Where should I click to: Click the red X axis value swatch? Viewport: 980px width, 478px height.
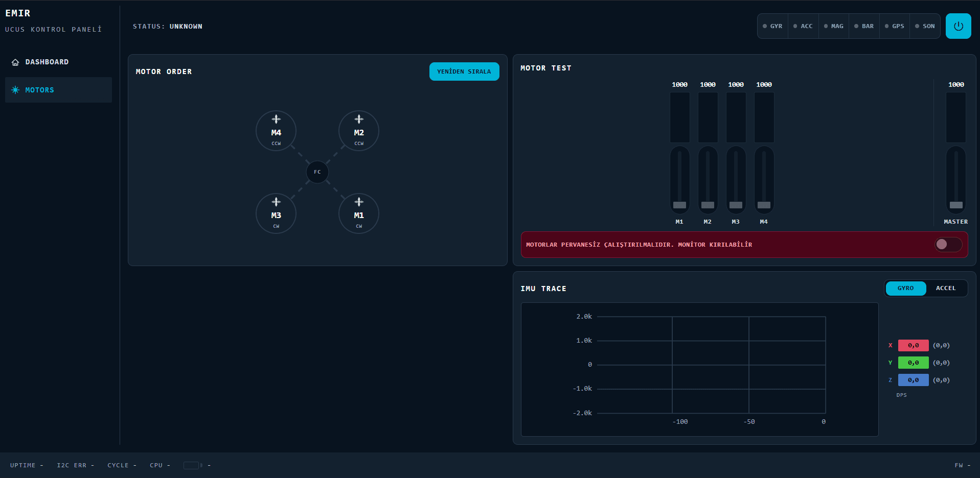coord(913,346)
